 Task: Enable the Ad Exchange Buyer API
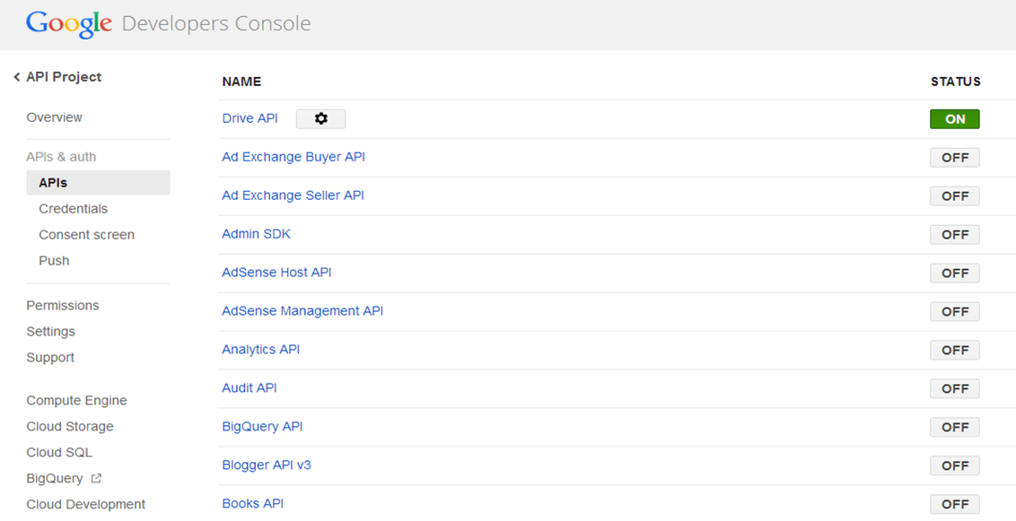tap(954, 157)
